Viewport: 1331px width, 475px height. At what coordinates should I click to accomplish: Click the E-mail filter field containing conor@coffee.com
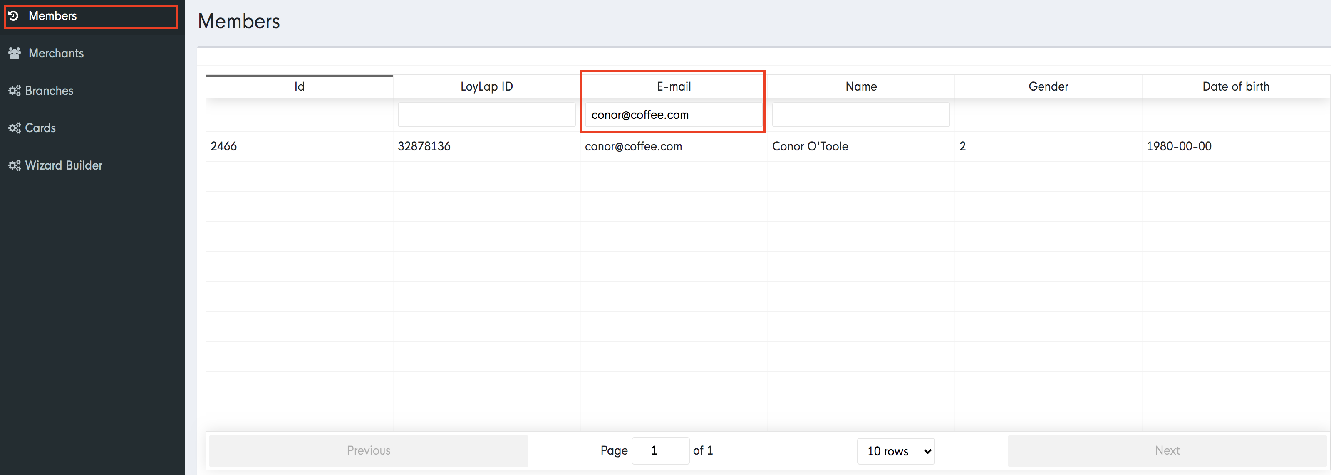click(673, 115)
